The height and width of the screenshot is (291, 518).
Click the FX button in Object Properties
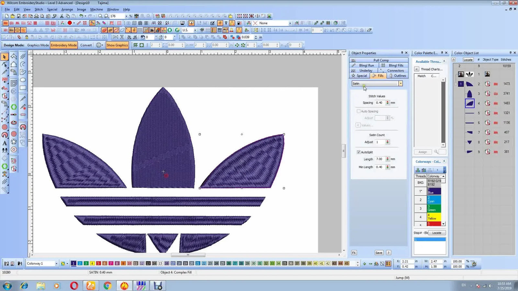point(354,253)
